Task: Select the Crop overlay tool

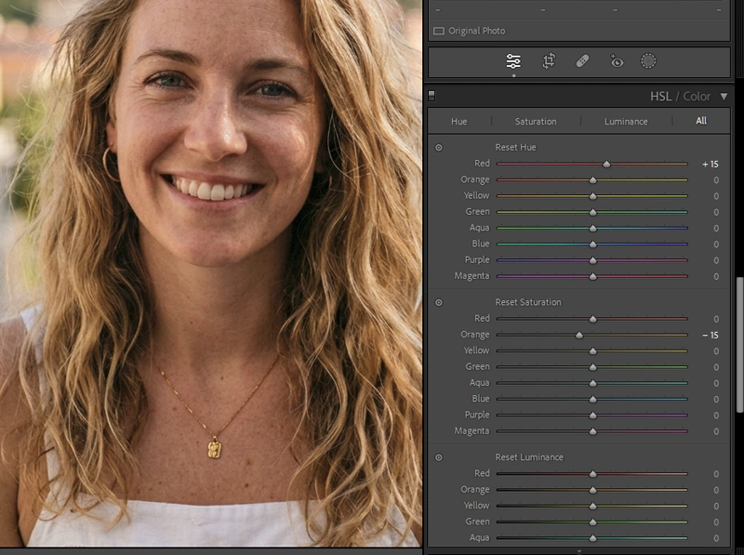Action: (x=549, y=61)
